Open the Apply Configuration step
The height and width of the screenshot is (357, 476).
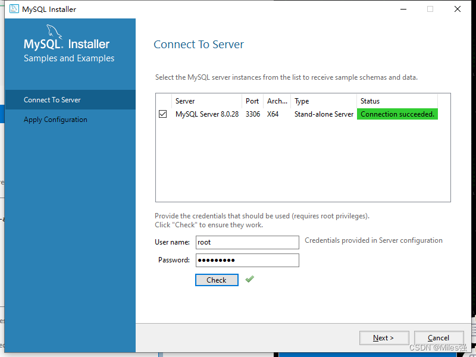pos(70,120)
